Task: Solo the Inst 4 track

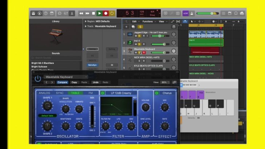Action: [139, 44]
